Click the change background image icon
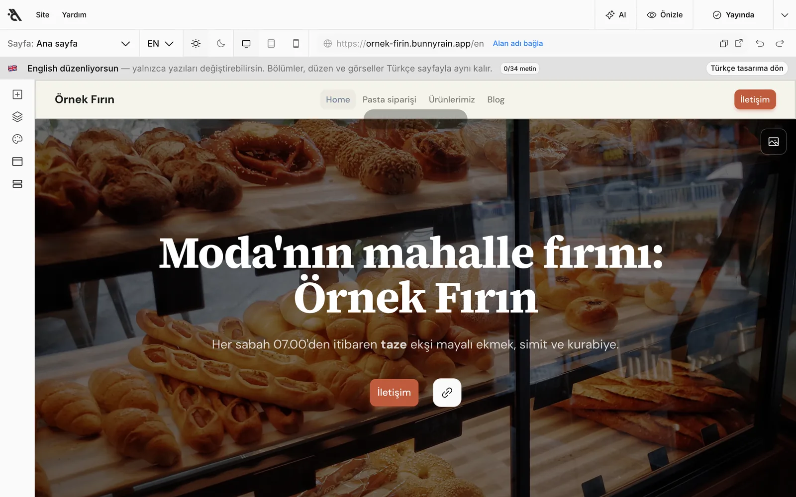 pos(774,142)
